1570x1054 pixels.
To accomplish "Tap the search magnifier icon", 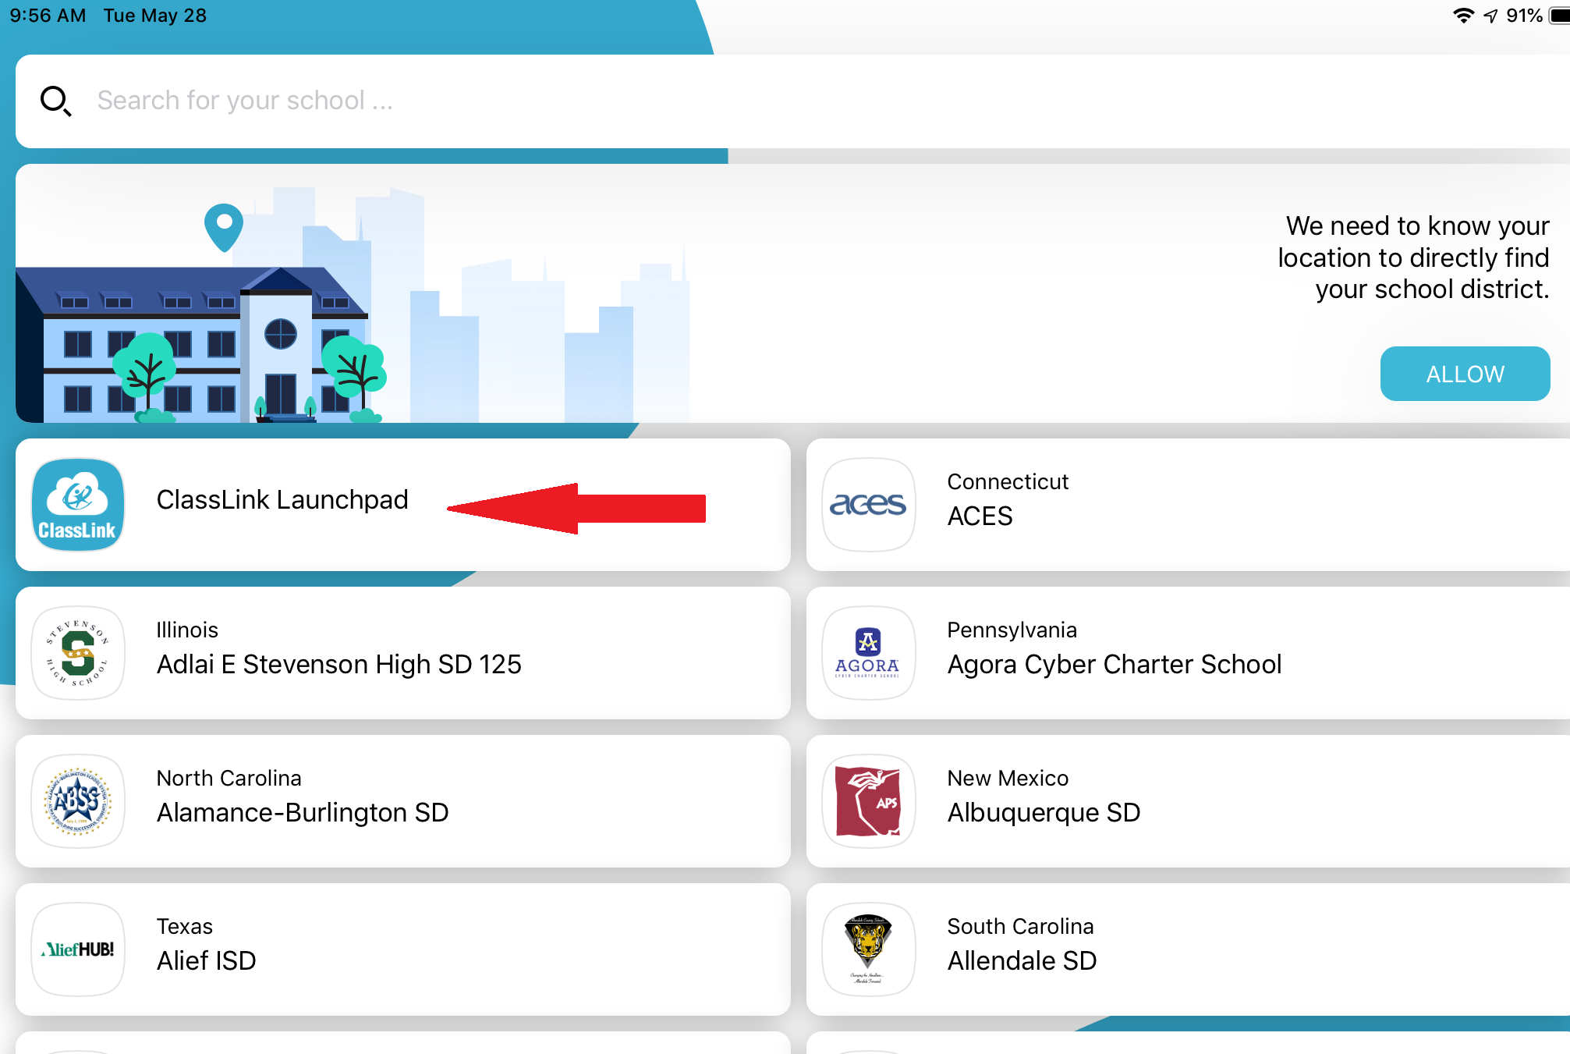I will [x=56, y=101].
